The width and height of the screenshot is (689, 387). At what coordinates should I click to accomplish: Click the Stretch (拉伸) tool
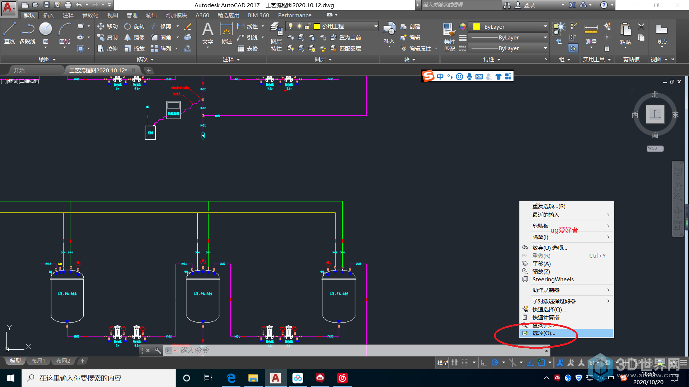[108, 49]
